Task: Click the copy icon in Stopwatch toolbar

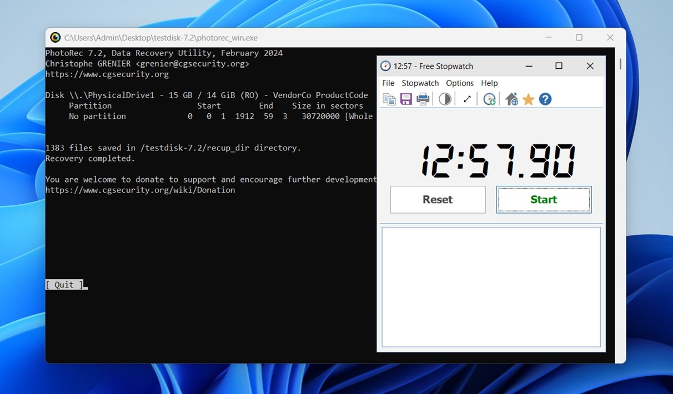Action: 389,99
